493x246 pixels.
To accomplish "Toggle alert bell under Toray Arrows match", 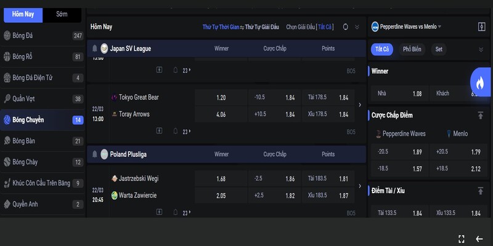I will point(176,132).
